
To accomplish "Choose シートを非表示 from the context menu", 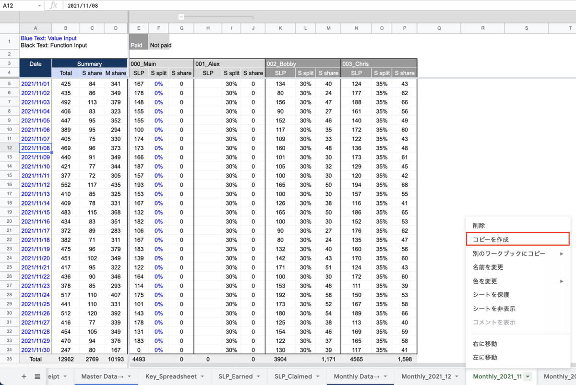I will [518, 309].
